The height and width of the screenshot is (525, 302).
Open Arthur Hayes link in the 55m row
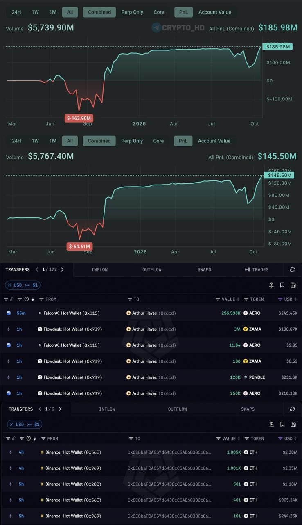151,313
